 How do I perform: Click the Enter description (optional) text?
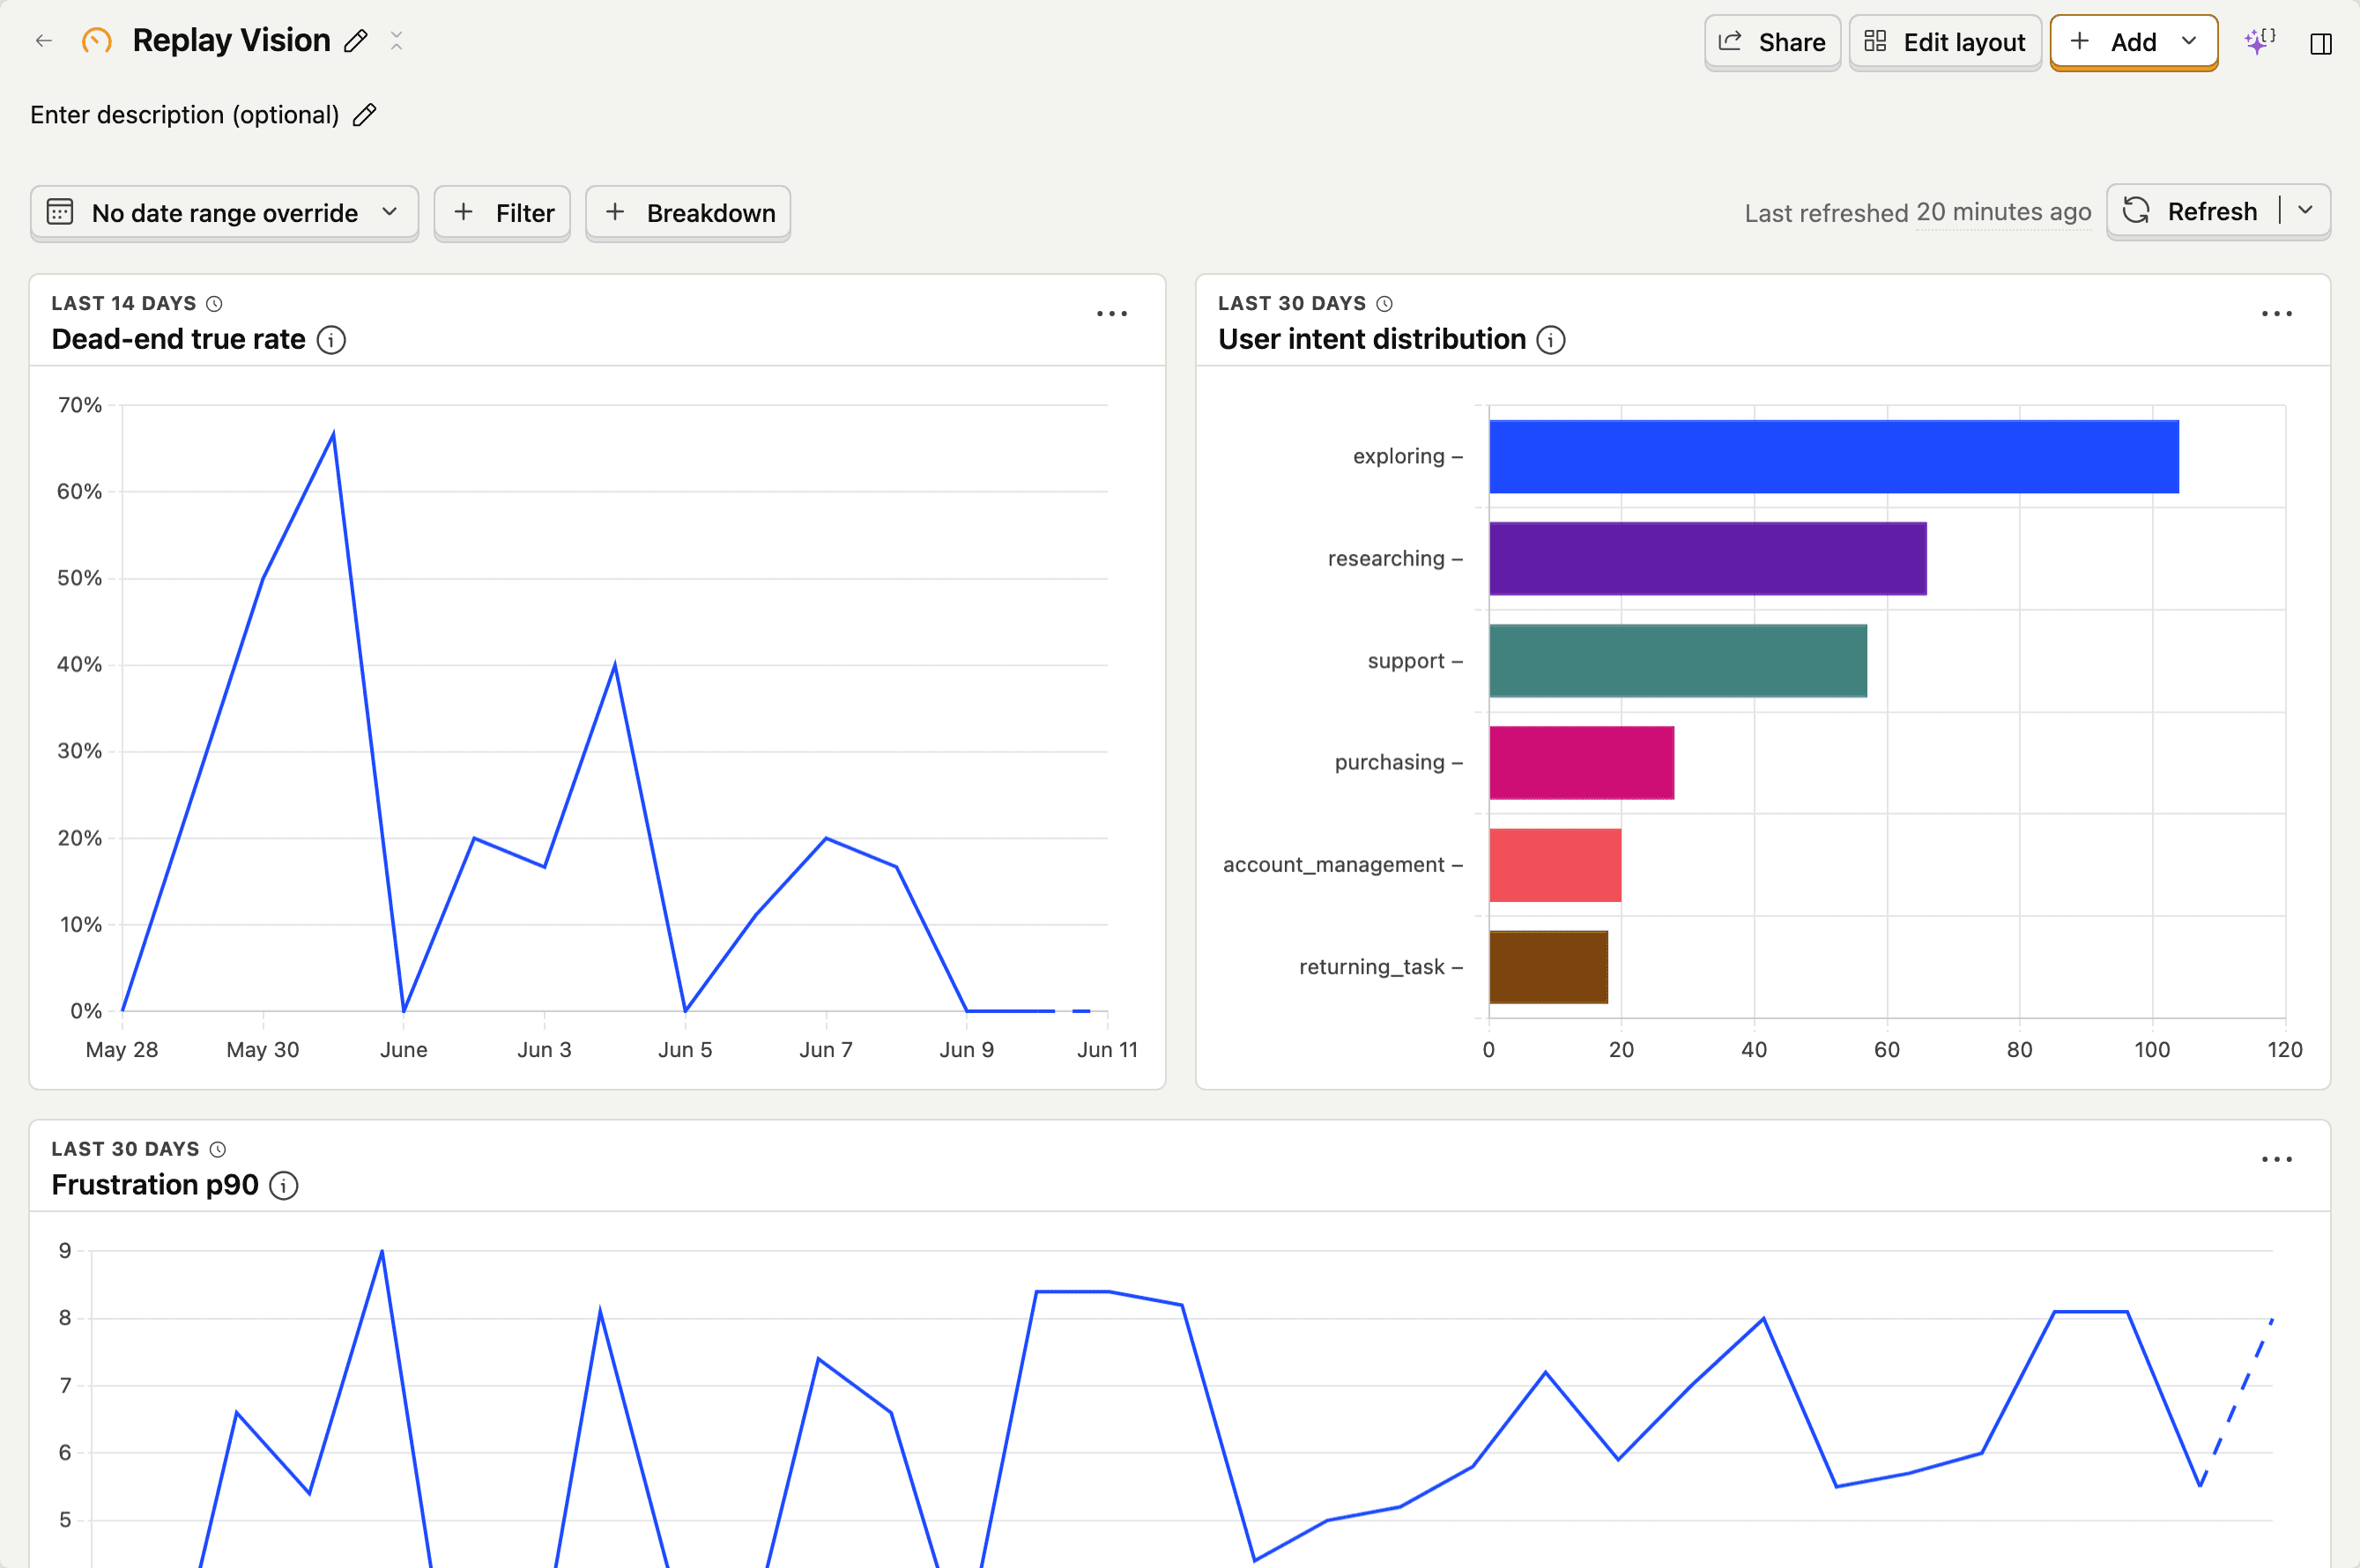pyautogui.click(x=185, y=115)
